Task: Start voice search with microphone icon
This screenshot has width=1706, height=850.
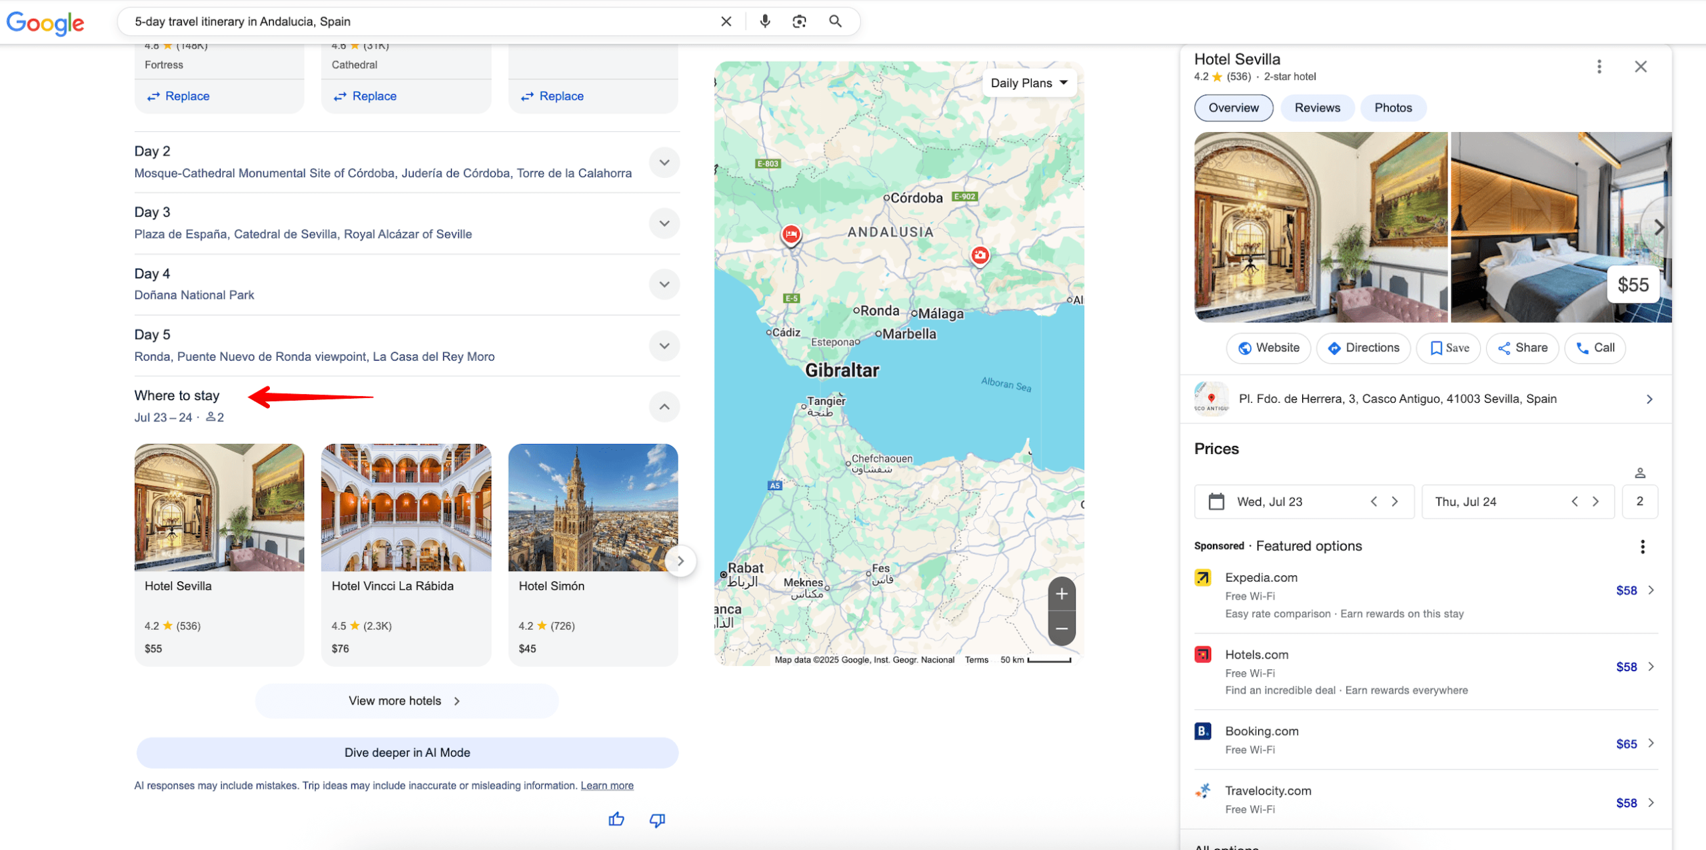Action: pos(764,21)
